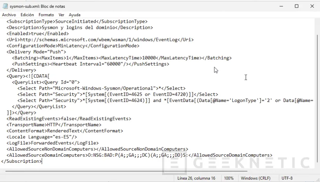Minimize the Bloc de notas window
Image resolution: width=320 pixels, height=182 pixels.
coord(281,6)
